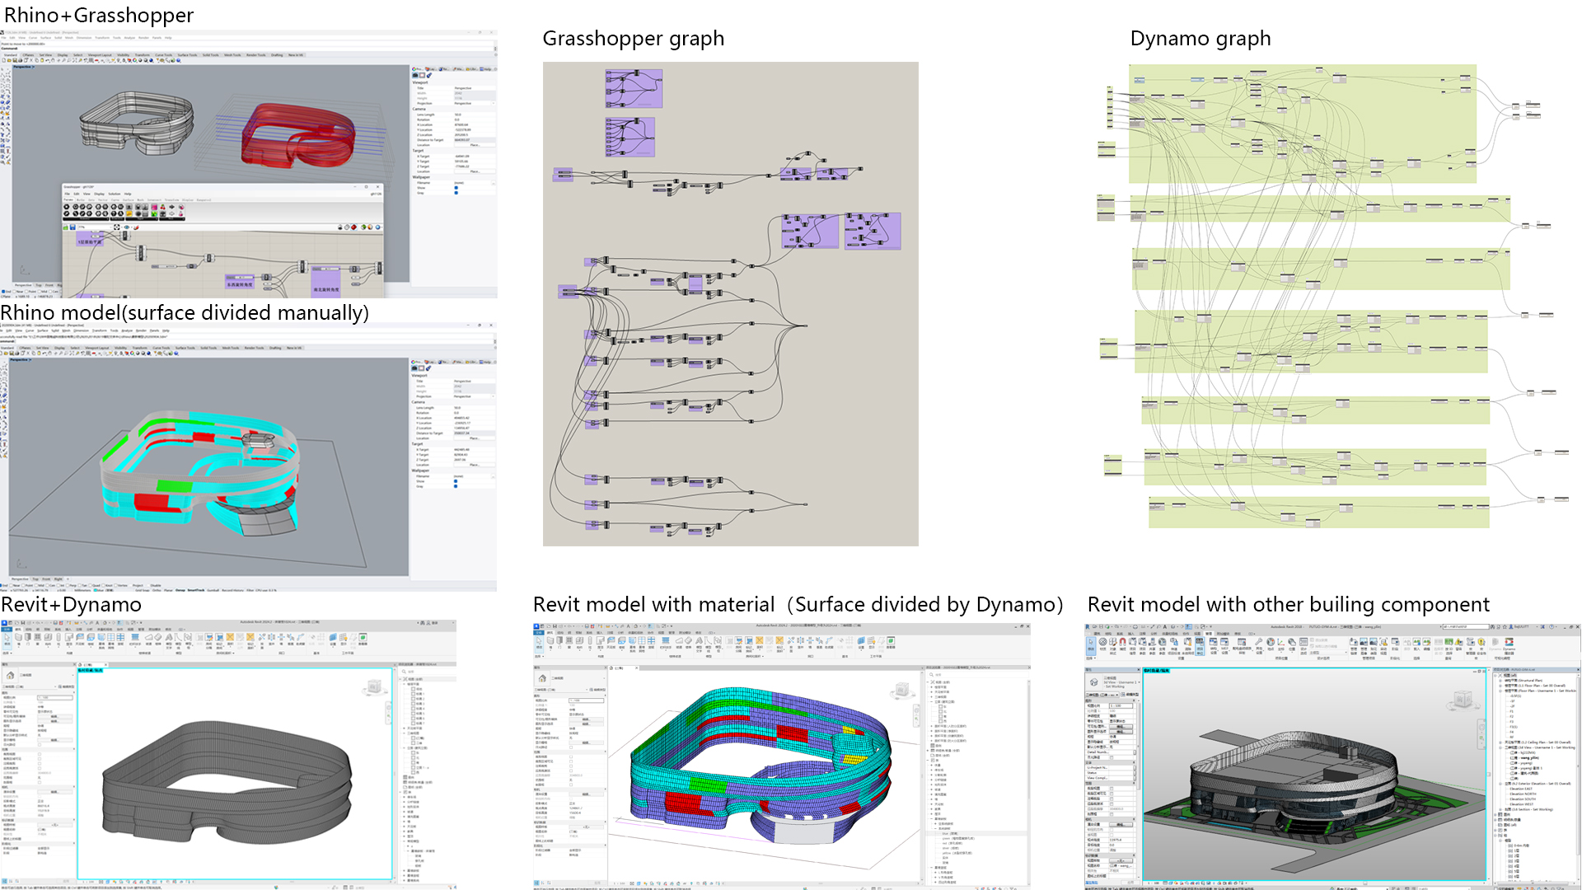Select the Wall tool in the Revit+Dynamo ribbon
Image resolution: width=1582 pixels, height=890 pixels.
[18, 637]
